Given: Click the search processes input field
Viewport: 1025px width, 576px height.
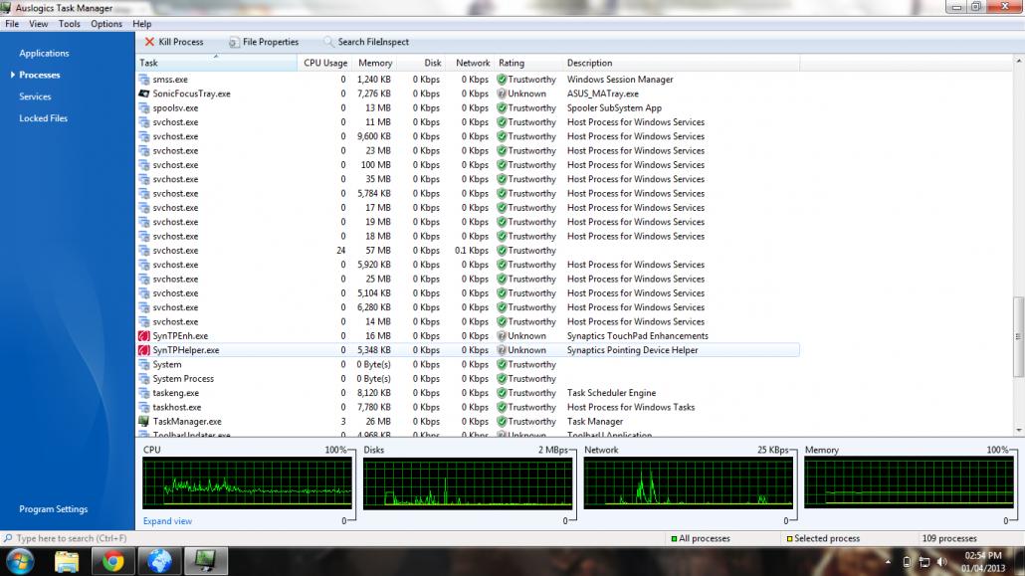Looking at the screenshot, I should [333, 539].
